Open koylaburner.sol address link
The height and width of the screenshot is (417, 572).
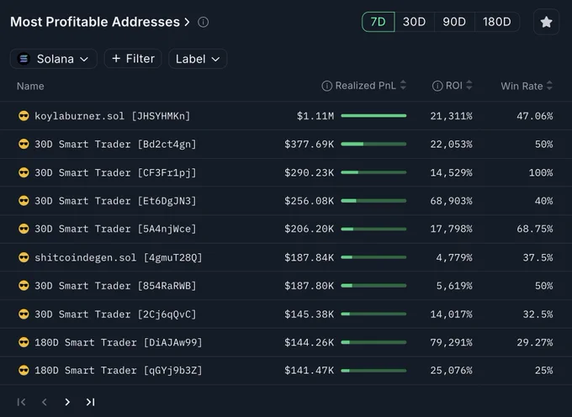[x=113, y=116]
